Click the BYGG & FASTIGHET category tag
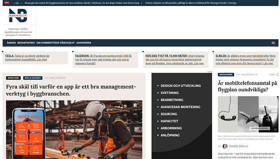Viewport: 280px width, 159px height. pyautogui.click(x=33, y=78)
